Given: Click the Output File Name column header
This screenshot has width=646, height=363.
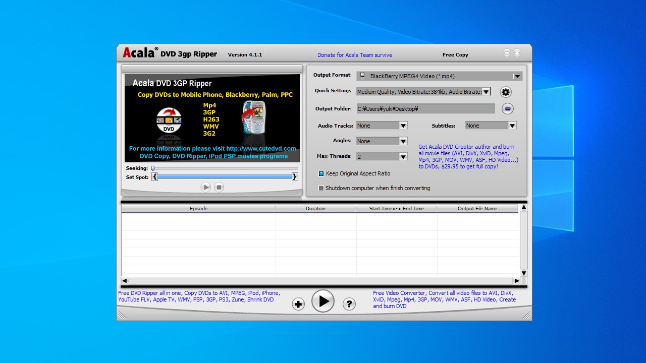Looking at the screenshot, I should [477, 208].
